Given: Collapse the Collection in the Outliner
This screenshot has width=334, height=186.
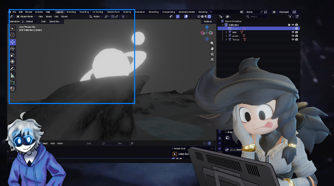Looking at the screenshot, I should pyautogui.click(x=223, y=25).
